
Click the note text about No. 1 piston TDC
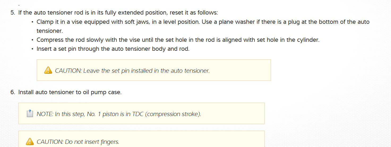tap(119, 114)
